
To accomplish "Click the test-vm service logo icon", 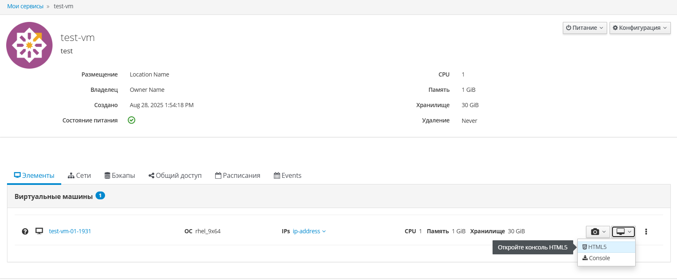I will (29, 45).
